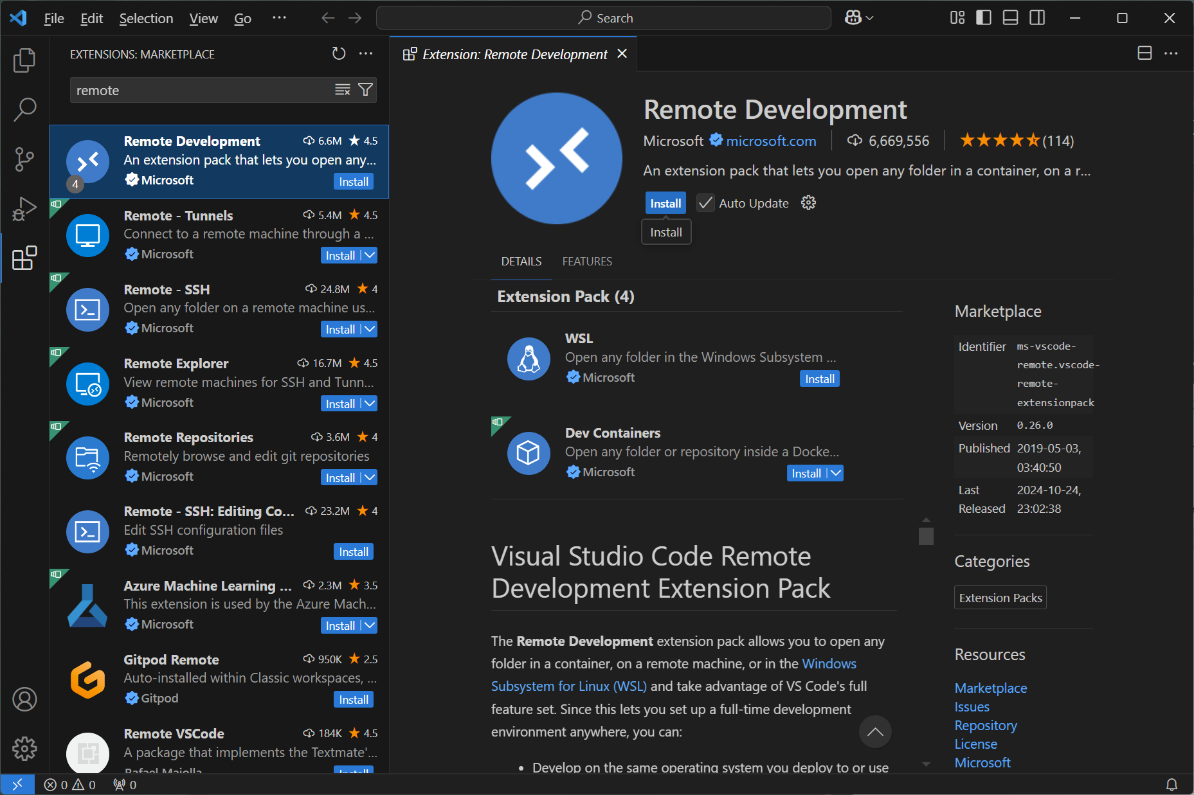
Task: Open the extensions panel more actions menu
Action: pyautogui.click(x=365, y=53)
